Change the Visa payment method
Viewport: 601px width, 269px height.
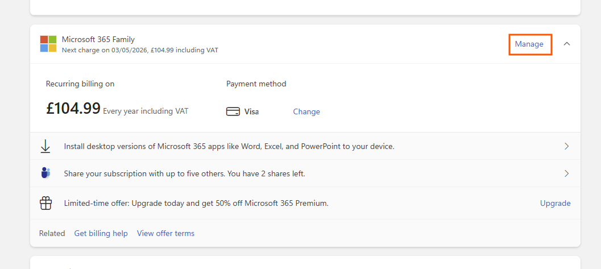pyautogui.click(x=306, y=112)
